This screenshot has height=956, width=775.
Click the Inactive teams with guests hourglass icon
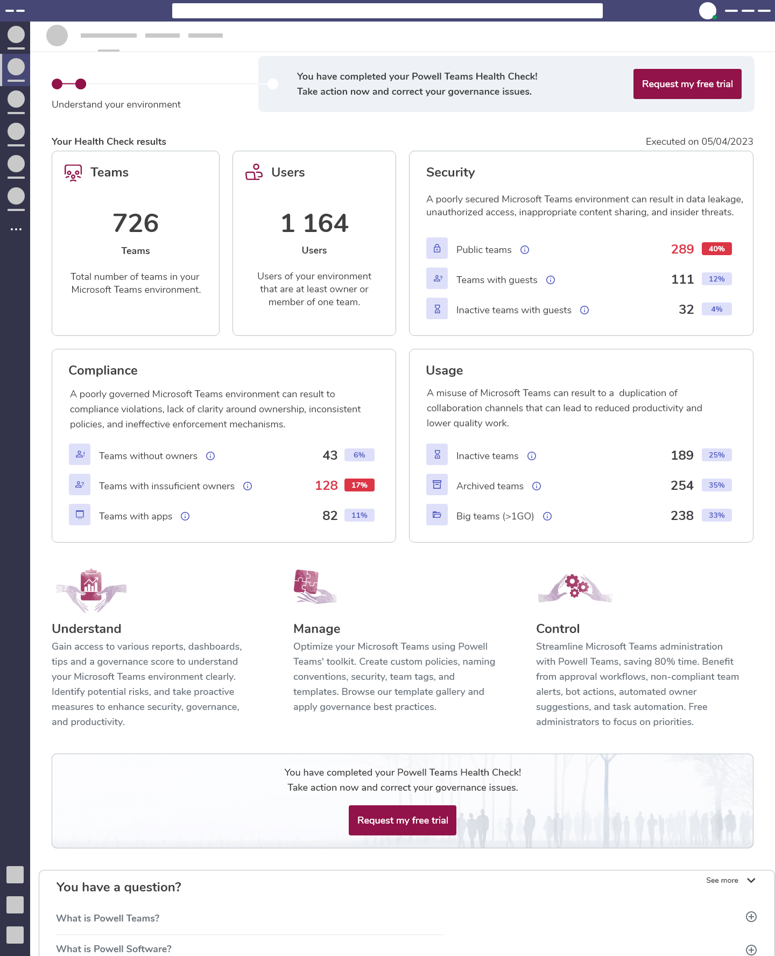tap(437, 309)
